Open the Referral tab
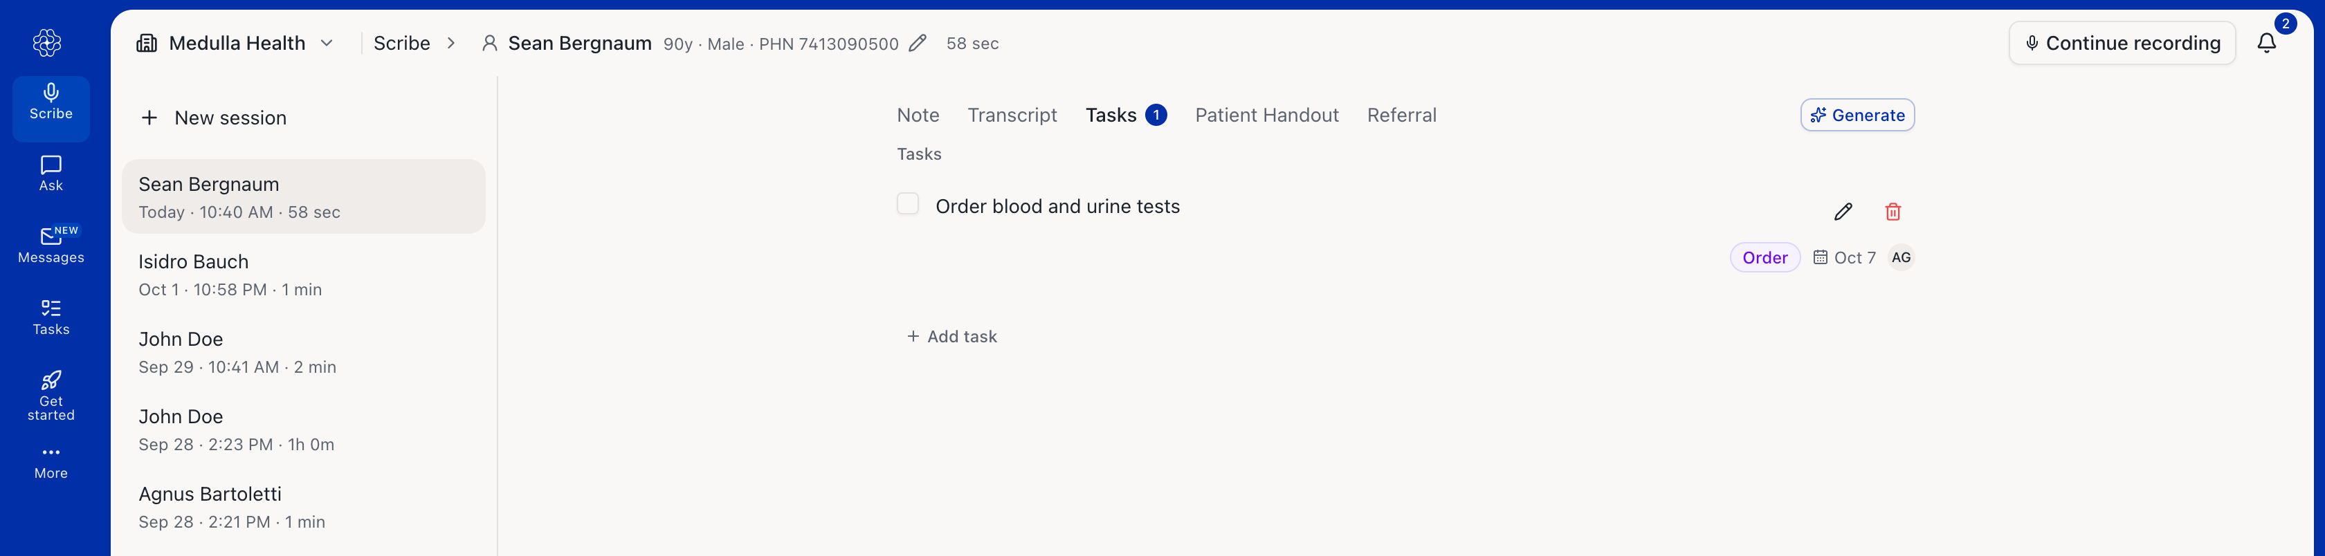Screen dimensions: 2325x556 (x=1401, y=115)
